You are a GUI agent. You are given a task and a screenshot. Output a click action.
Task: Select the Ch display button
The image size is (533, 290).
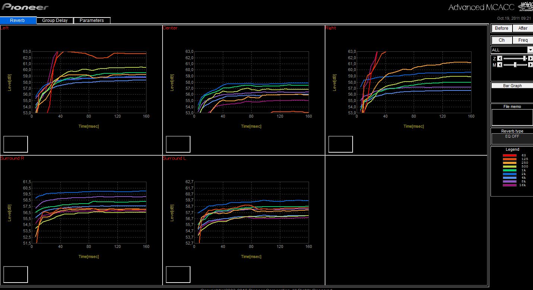pyautogui.click(x=501, y=40)
